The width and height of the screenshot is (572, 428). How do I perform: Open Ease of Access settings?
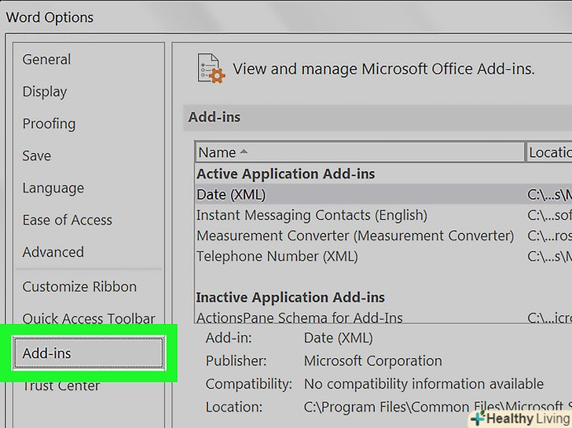tap(67, 221)
